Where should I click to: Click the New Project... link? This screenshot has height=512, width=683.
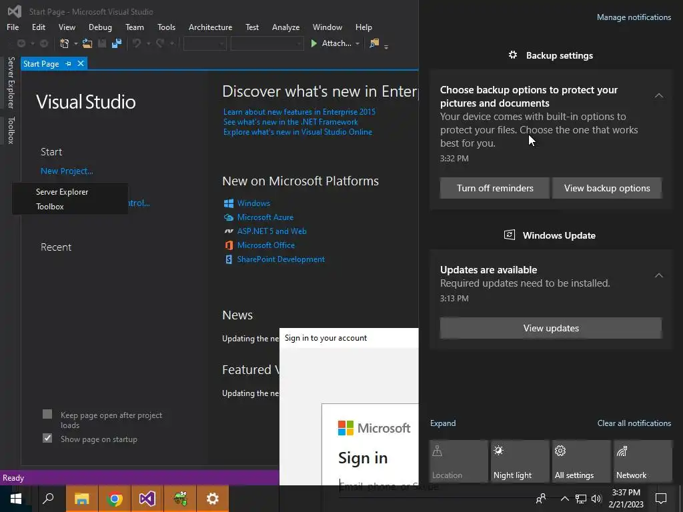(x=67, y=171)
